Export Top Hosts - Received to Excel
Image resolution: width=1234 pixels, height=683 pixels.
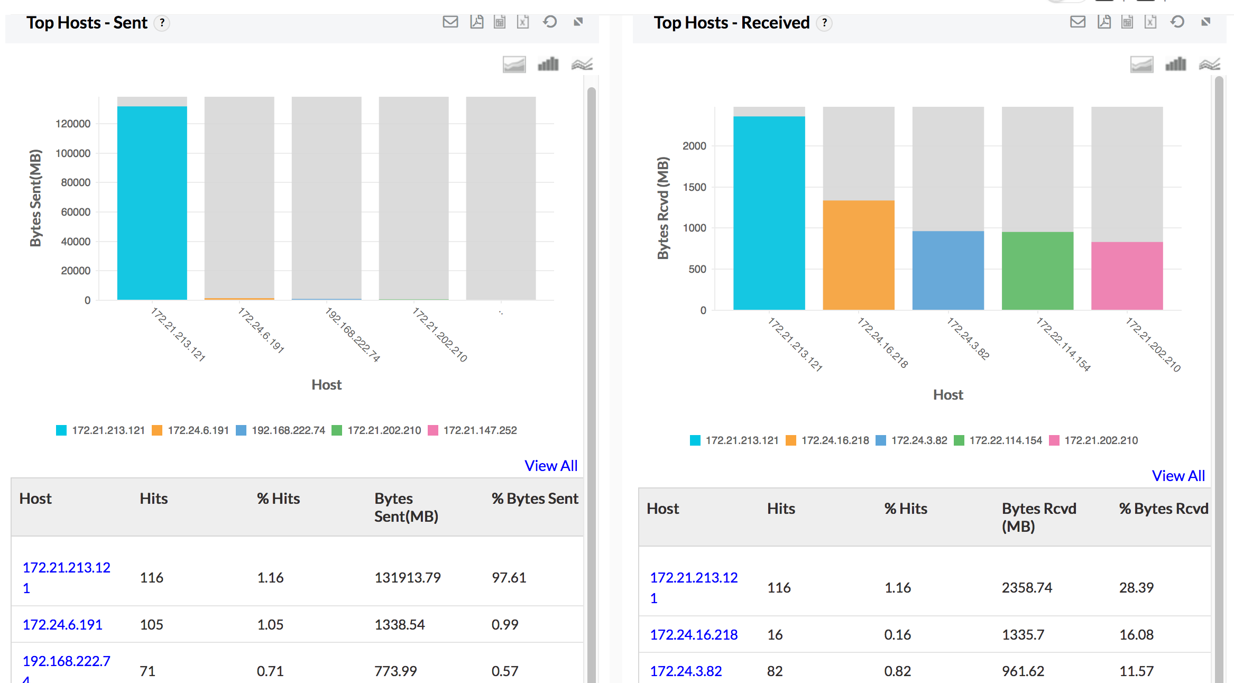point(1150,22)
